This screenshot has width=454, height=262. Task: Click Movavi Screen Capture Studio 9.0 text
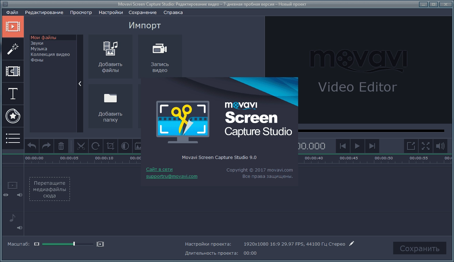(219, 157)
